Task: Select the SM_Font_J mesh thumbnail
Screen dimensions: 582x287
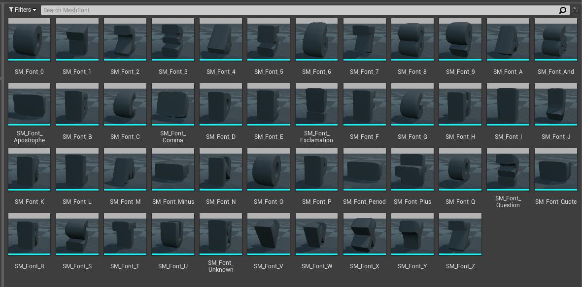Action: click(556, 104)
